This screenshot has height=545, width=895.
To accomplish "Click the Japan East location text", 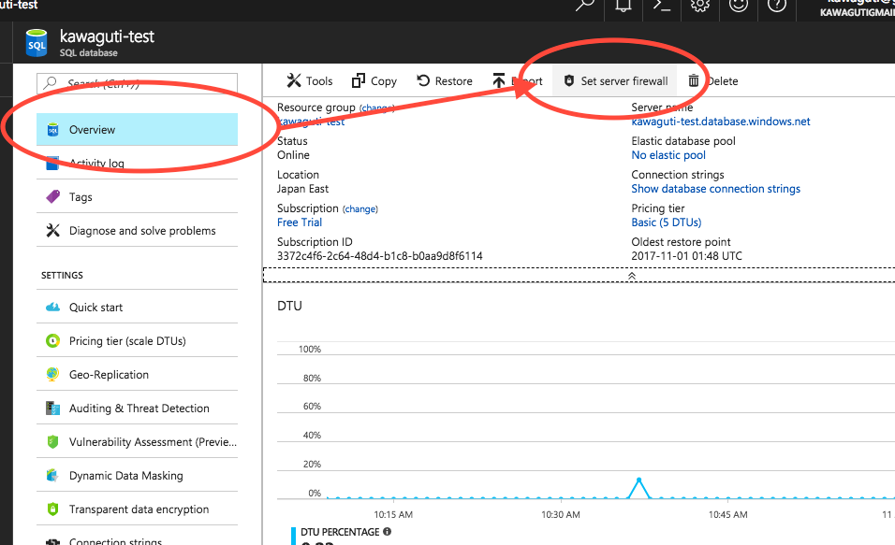I will click(x=302, y=189).
